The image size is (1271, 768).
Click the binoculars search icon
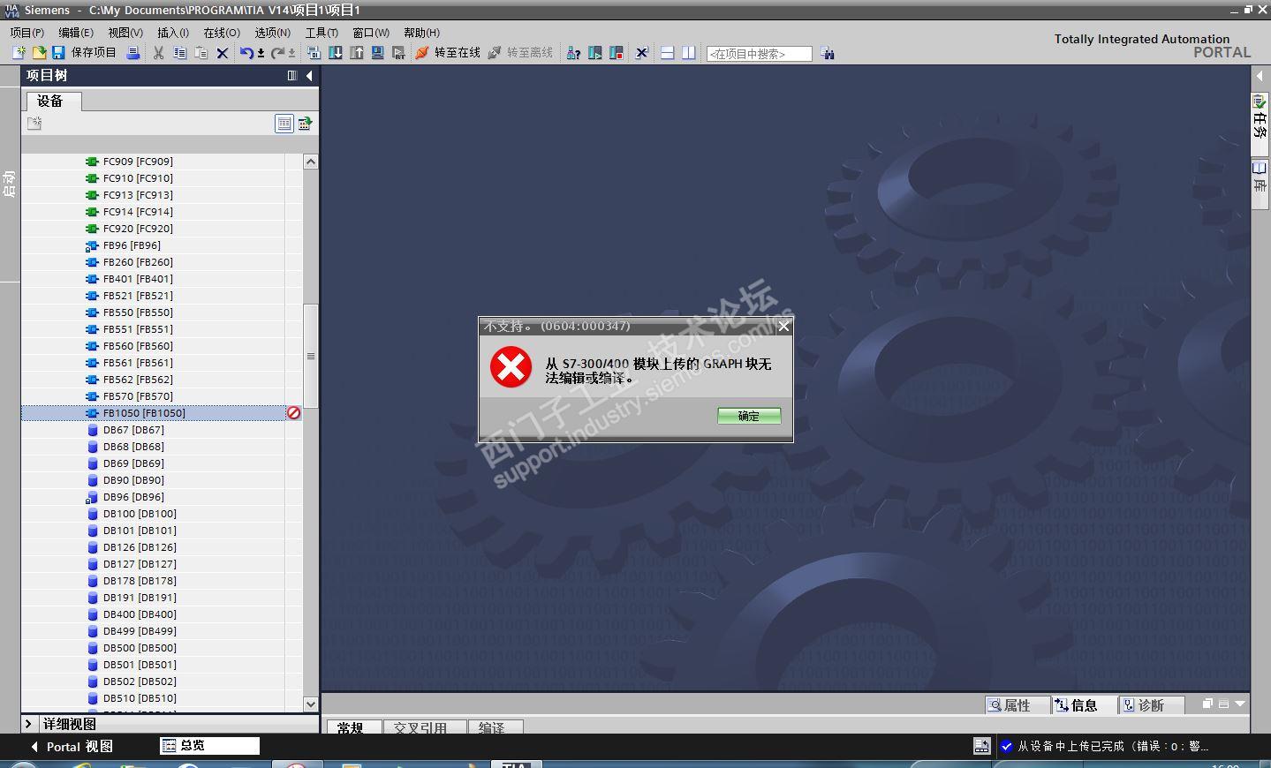(x=828, y=53)
